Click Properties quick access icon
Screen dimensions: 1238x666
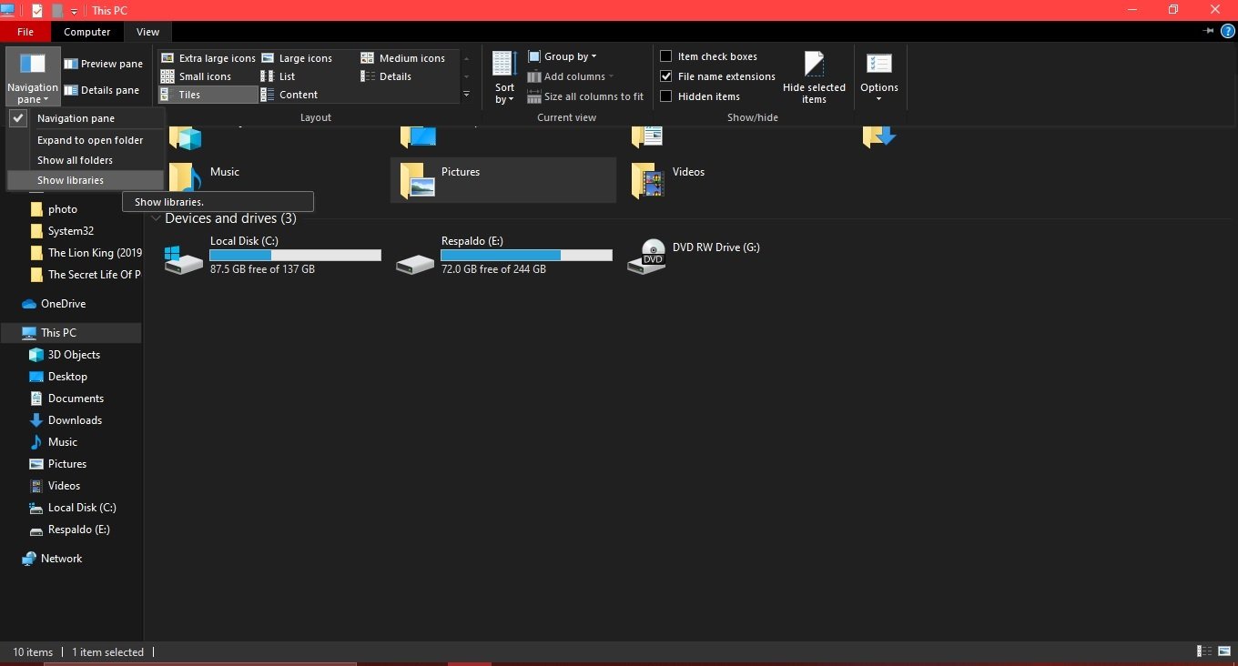(37, 11)
